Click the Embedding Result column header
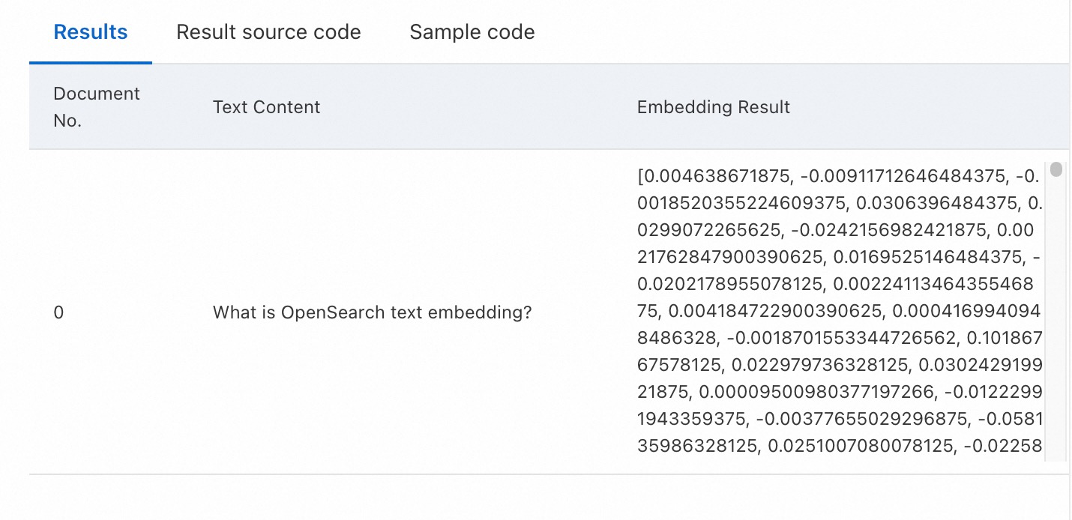1072x520 pixels. tap(713, 107)
